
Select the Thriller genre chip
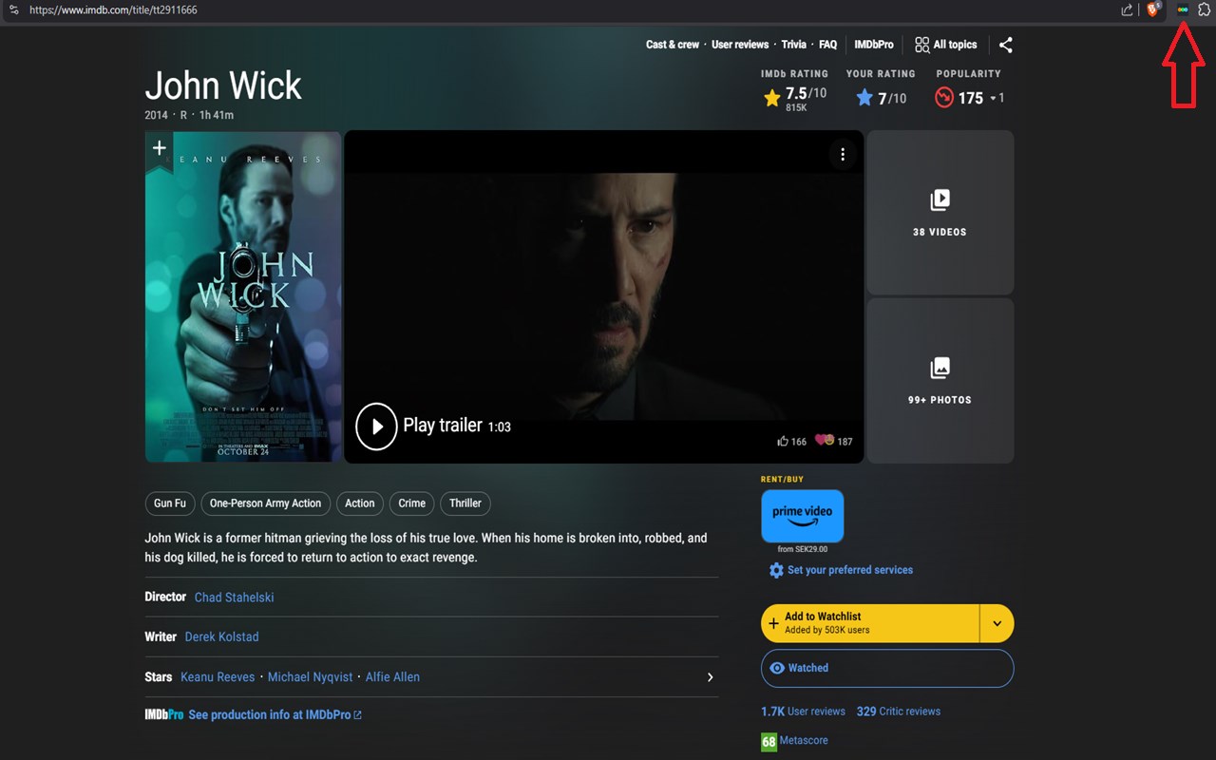tap(465, 503)
